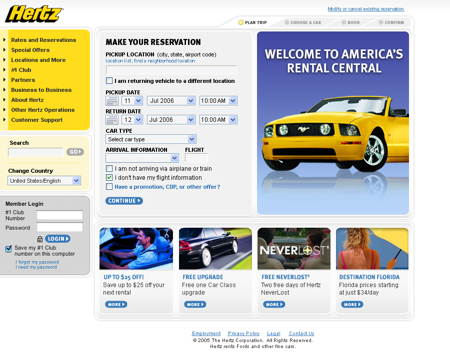Click the arrow beside Special Offers
The width and height of the screenshot is (450, 361).
click(x=4, y=50)
